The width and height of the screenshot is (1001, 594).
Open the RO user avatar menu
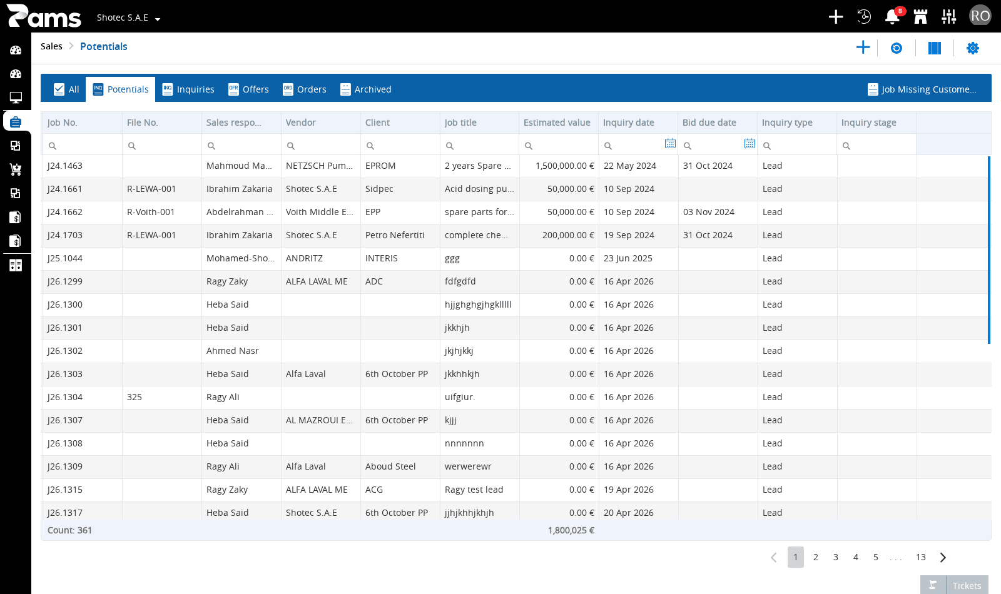pos(980,16)
